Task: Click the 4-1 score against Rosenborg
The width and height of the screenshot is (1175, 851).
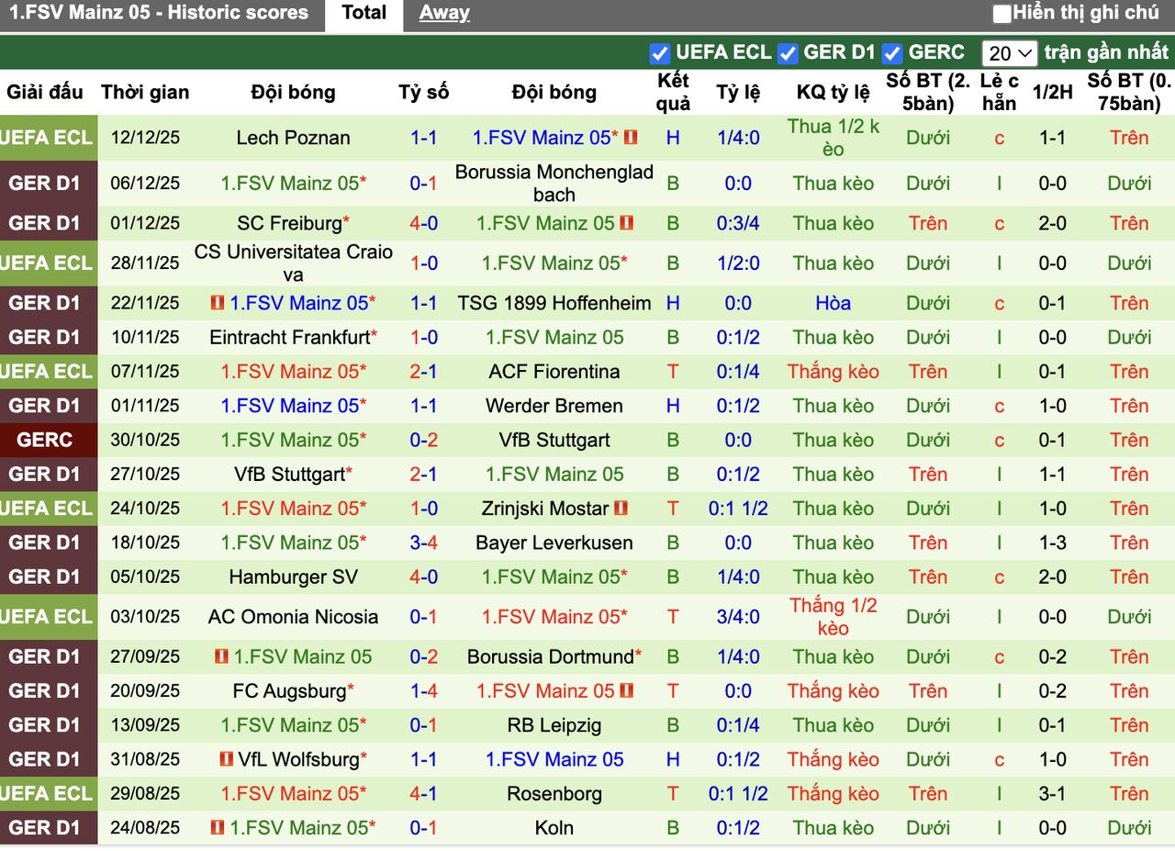Action: (424, 794)
